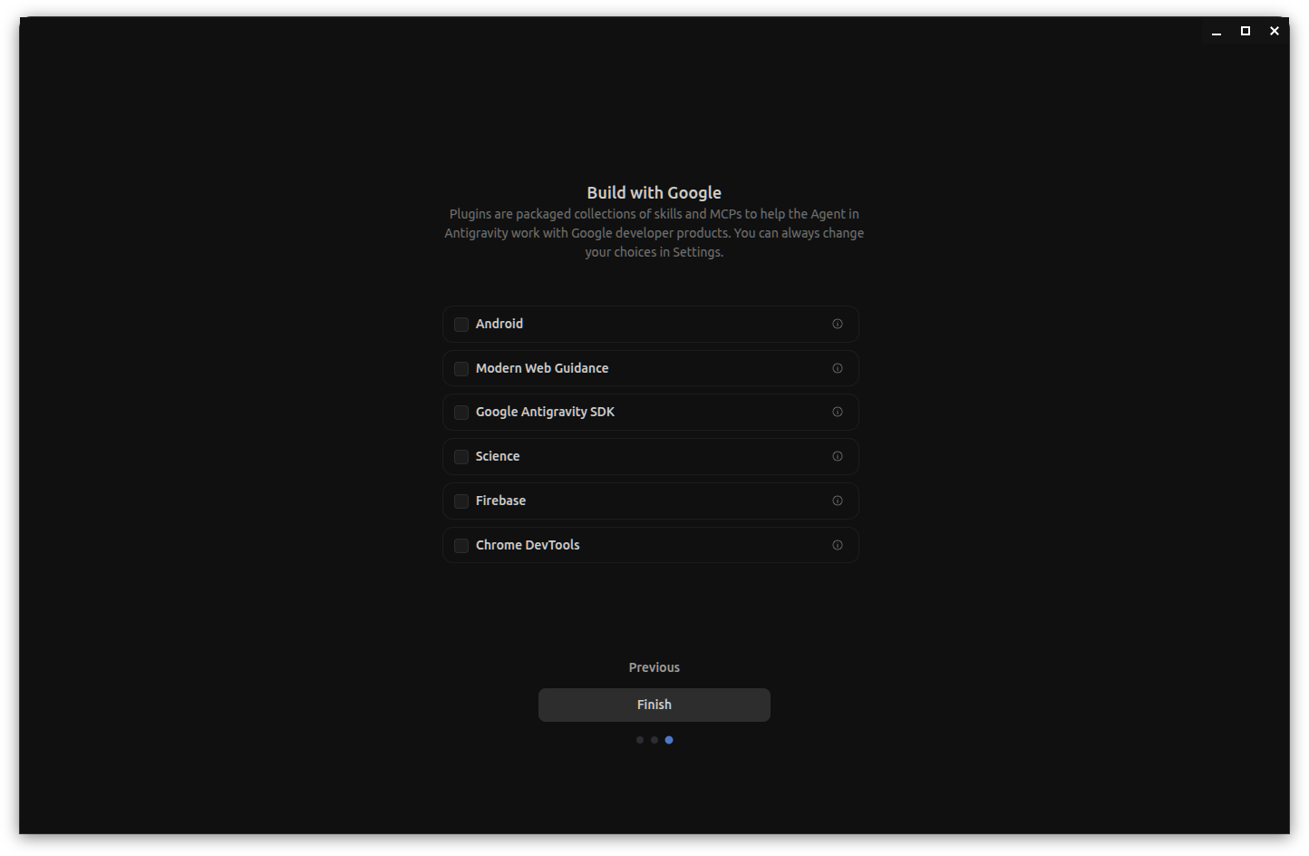Open info icon for Android plugin
The image size is (1309, 856).
click(x=838, y=324)
